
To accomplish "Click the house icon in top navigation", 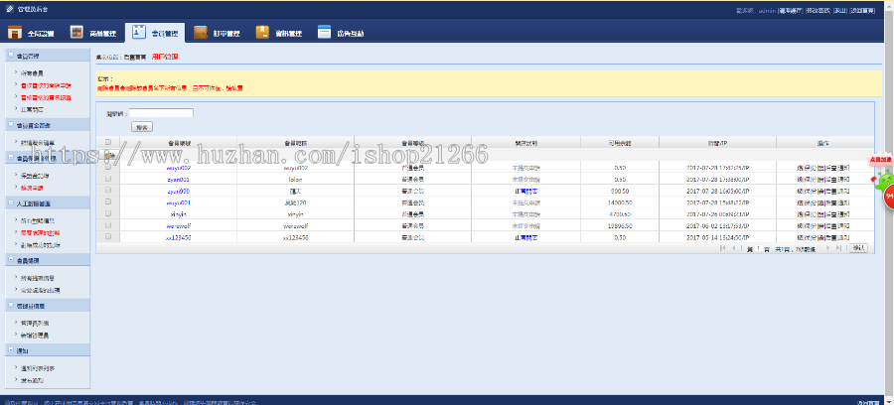I will coord(15,33).
